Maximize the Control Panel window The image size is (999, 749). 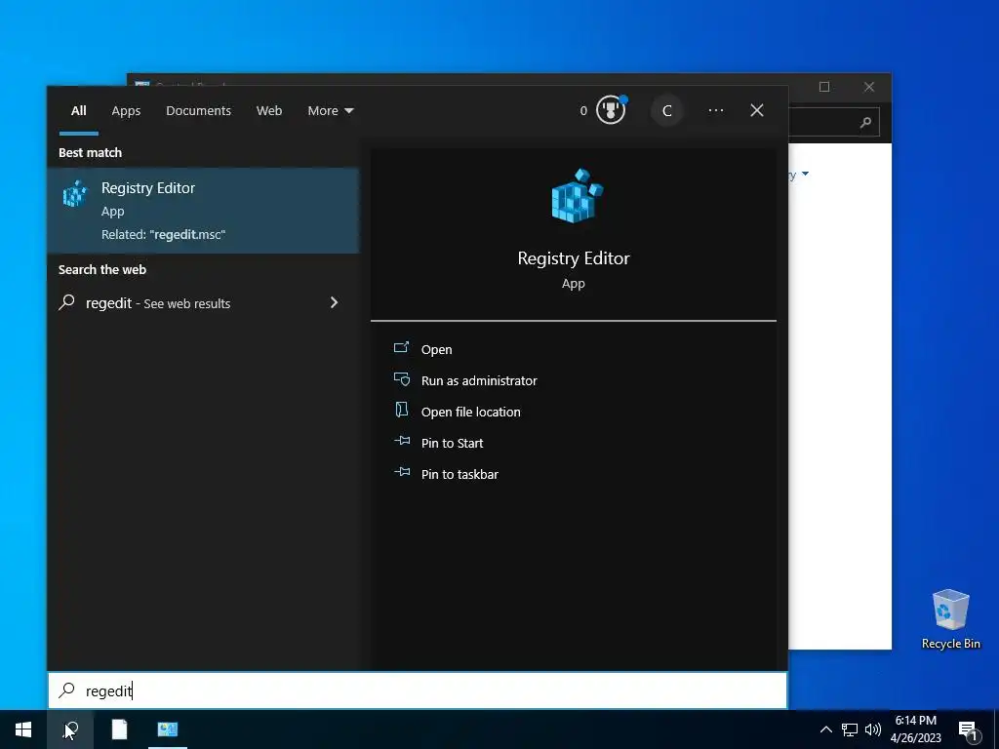(824, 87)
